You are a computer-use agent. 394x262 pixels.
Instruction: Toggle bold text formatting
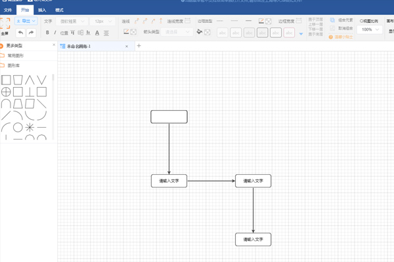tap(47, 32)
